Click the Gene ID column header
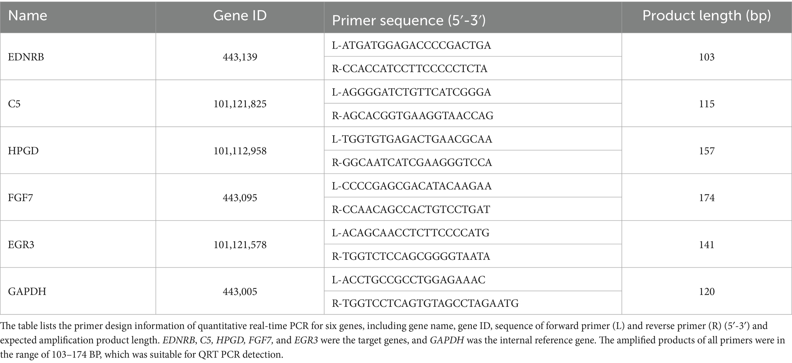Viewport: 792px width, 363px height. click(240, 16)
